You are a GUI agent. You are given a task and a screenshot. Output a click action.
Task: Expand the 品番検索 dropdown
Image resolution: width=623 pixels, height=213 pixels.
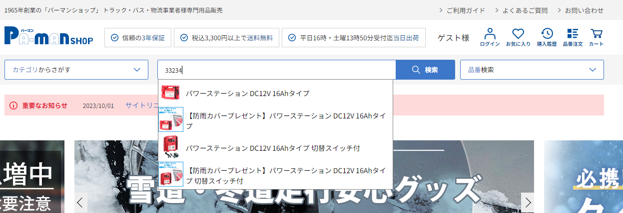tap(532, 70)
